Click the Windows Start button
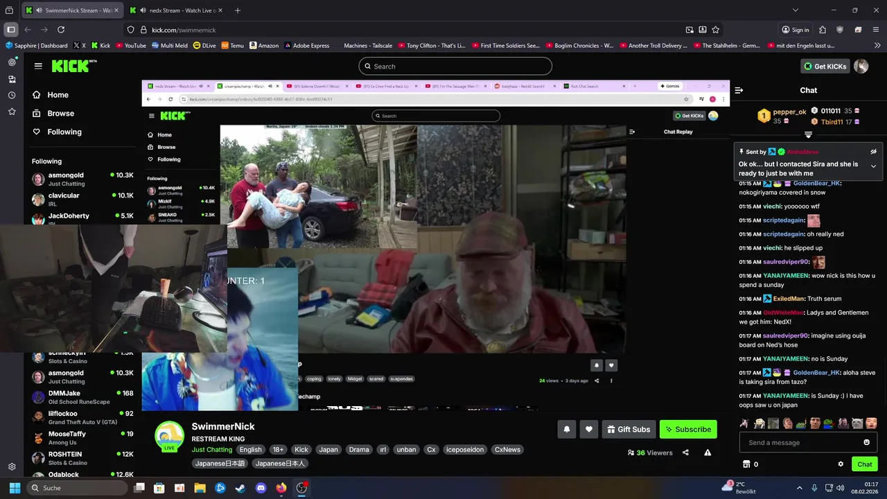This screenshot has width=887, height=499. coord(15,488)
